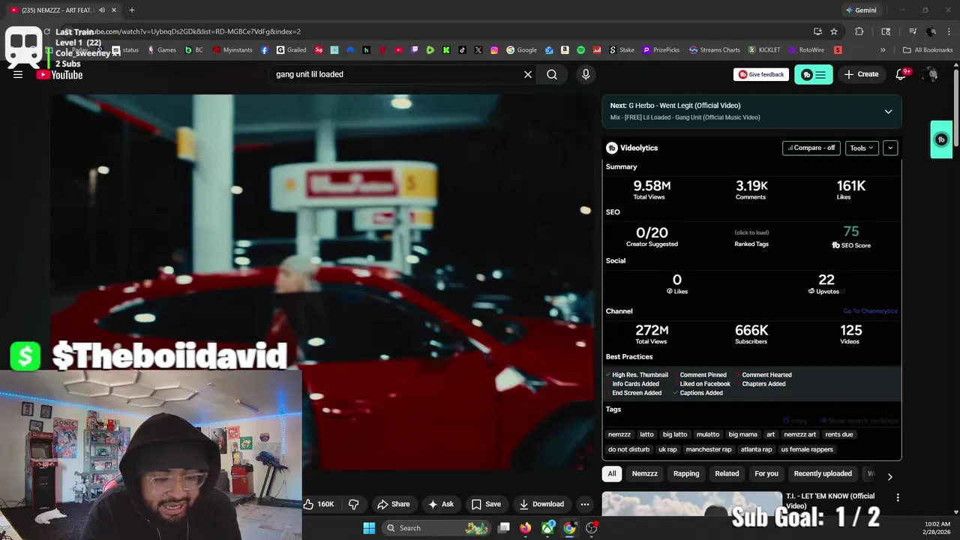Open the Videolytics Tools dropdown

862,148
